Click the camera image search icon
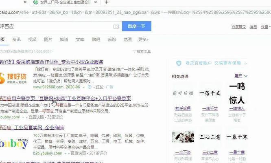 pos(116,26)
